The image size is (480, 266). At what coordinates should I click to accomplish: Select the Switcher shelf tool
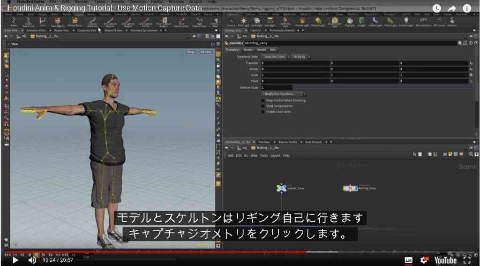click(452, 22)
